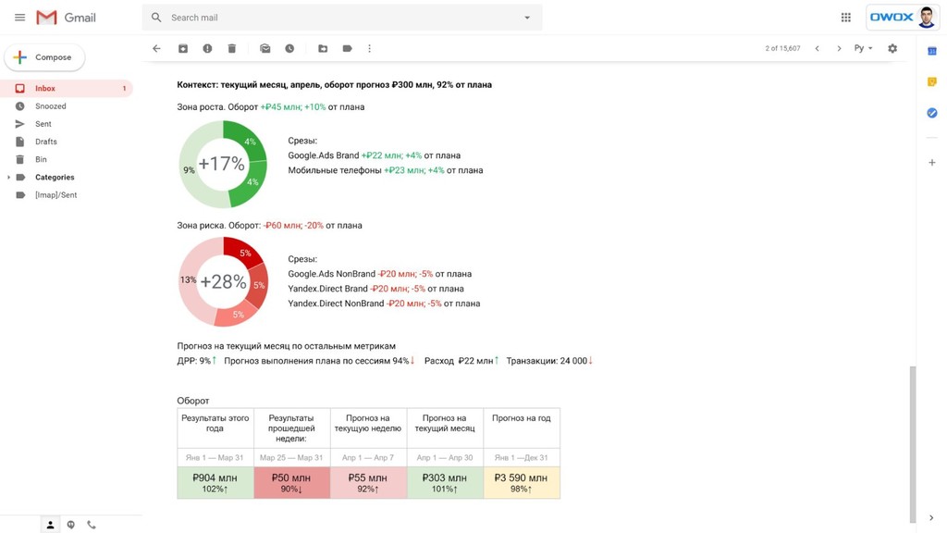Click 'Прогноз на год' column header

[x=522, y=417]
